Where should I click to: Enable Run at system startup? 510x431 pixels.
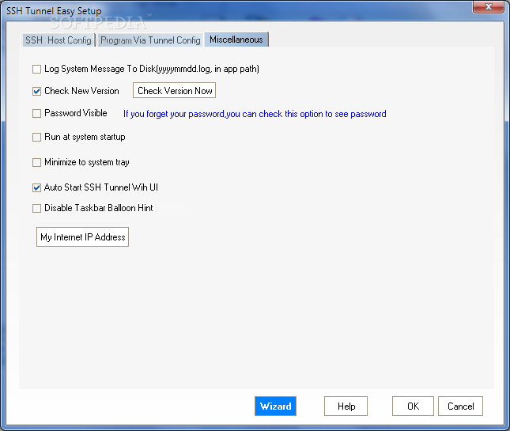[36, 137]
